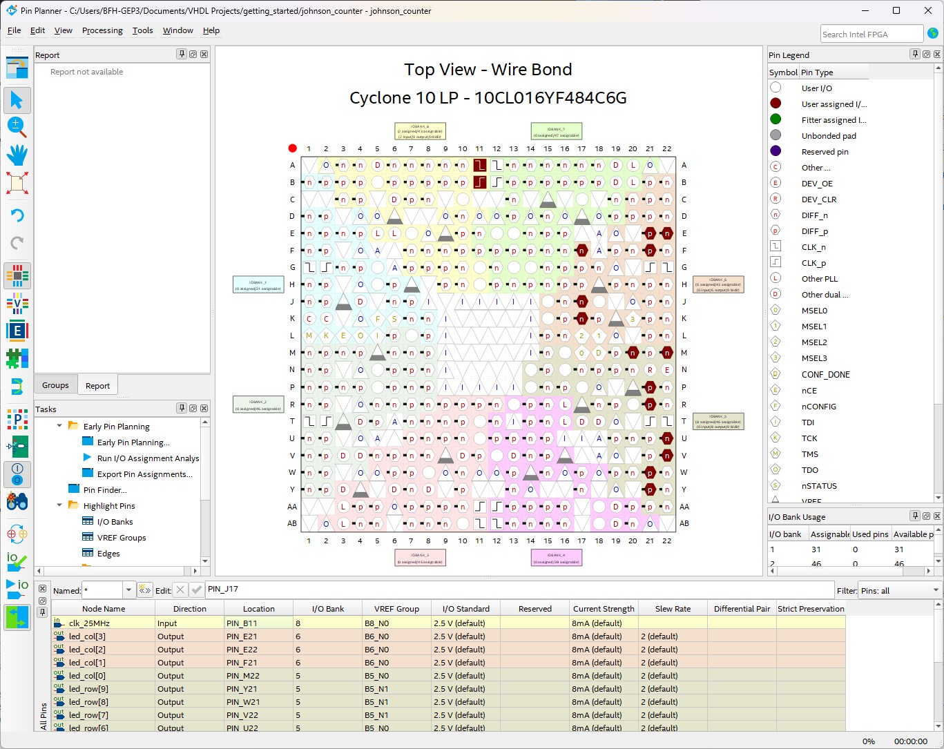Pin the Tasks panel

tap(182, 409)
